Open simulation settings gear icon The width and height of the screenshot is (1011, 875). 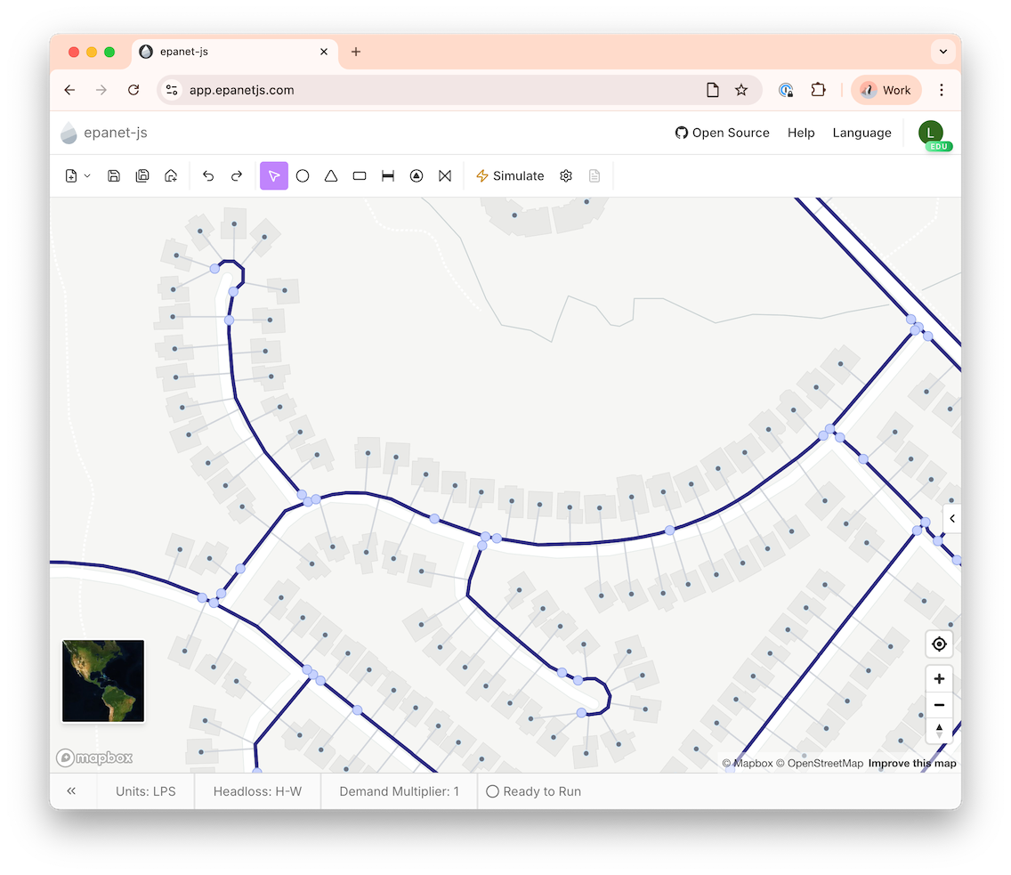point(566,176)
